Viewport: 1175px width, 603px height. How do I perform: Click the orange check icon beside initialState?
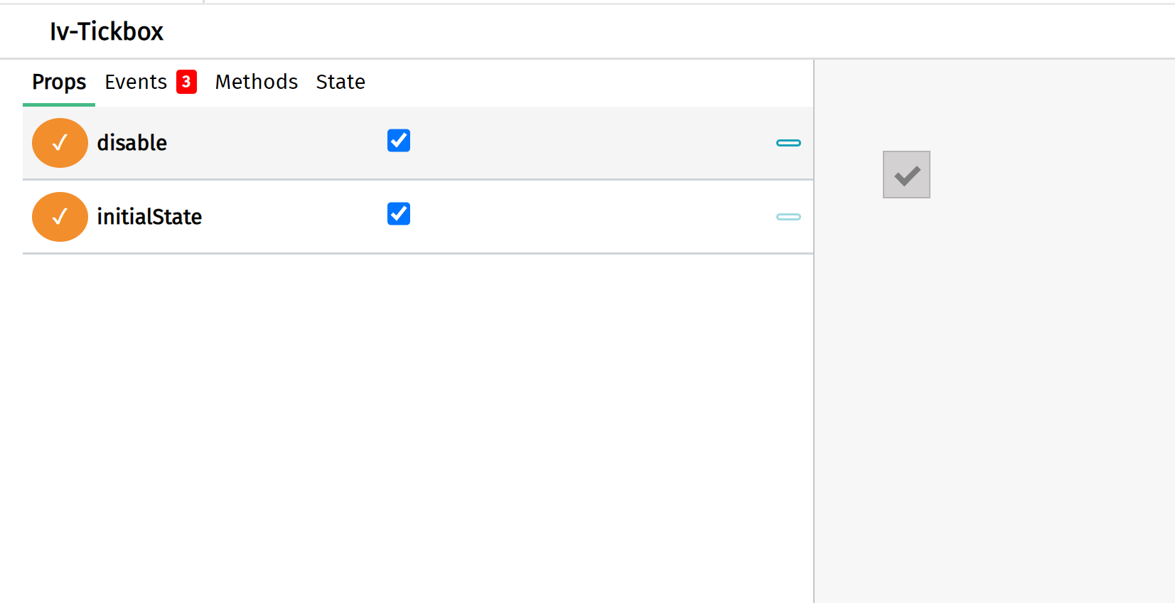(x=60, y=216)
